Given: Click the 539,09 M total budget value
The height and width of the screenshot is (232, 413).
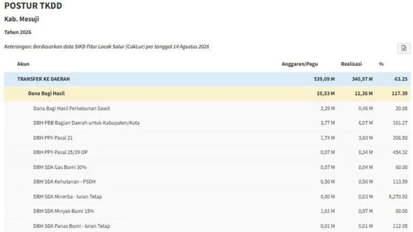Looking at the screenshot, I should tap(324, 79).
